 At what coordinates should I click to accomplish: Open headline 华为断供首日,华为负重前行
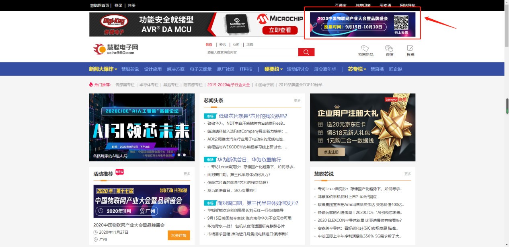point(249,160)
